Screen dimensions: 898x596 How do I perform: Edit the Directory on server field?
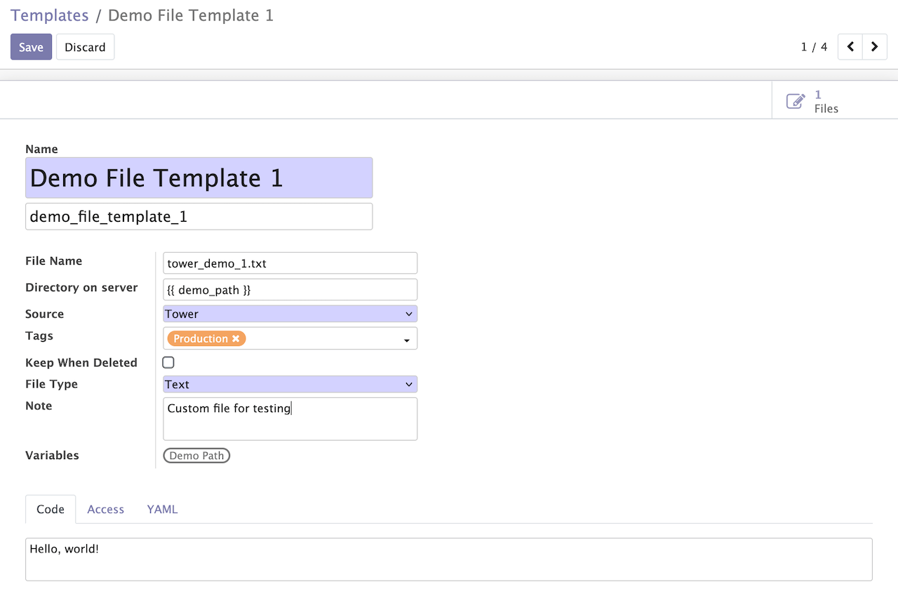[290, 289]
